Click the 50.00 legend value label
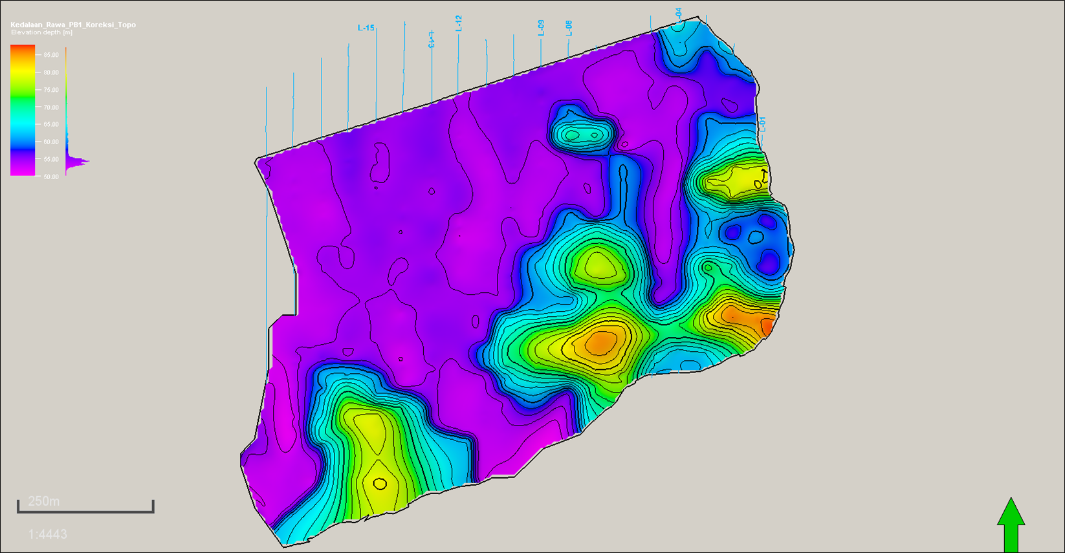1065x553 pixels. click(x=51, y=177)
